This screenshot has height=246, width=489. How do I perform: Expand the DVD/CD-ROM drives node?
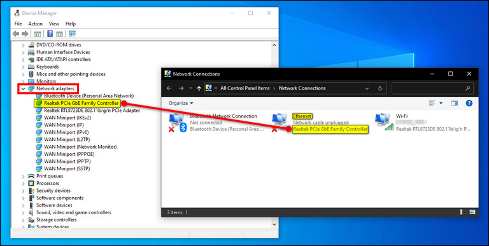[23, 45]
